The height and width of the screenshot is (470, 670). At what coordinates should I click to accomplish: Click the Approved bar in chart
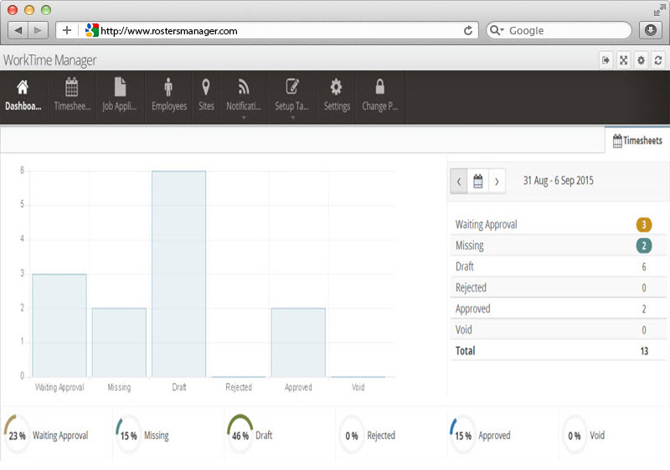click(x=298, y=343)
